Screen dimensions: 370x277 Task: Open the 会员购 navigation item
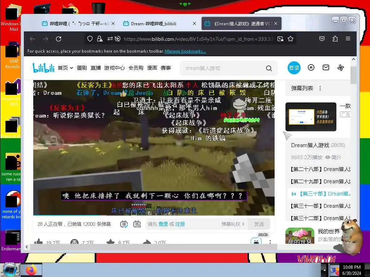click(136, 68)
